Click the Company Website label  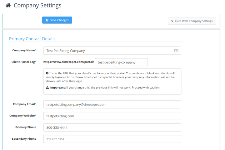pos(22,116)
